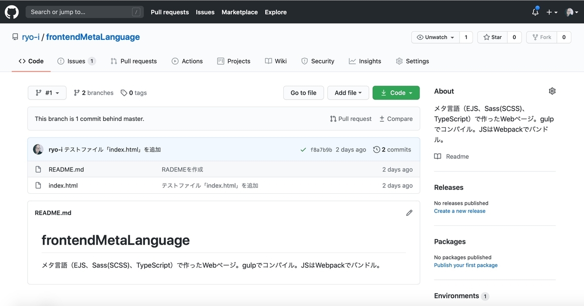This screenshot has width=584, height=306.
Task: Open the Environments heading
Action: coord(456,296)
